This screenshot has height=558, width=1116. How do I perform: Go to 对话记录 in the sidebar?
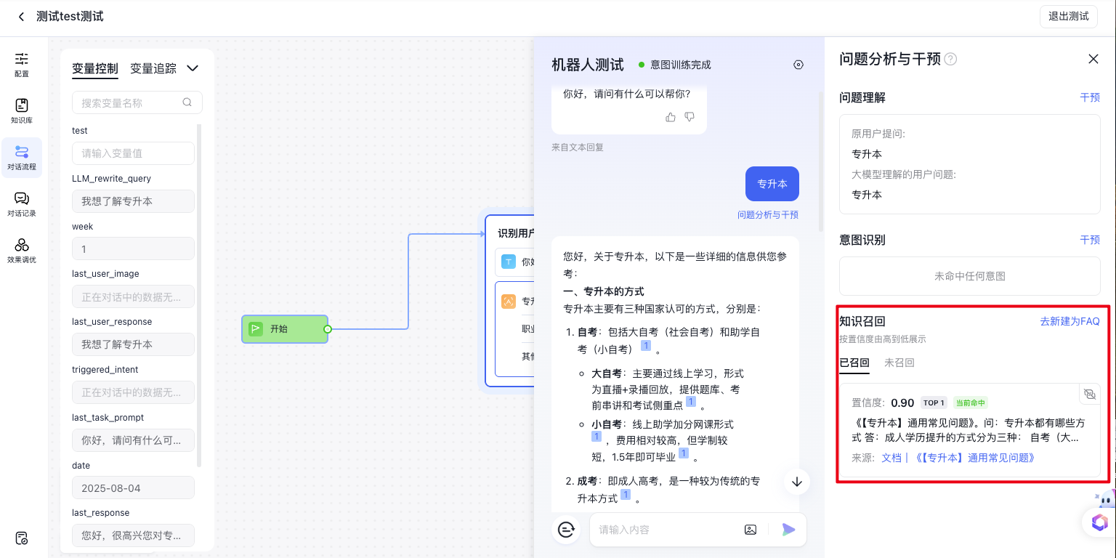(x=22, y=204)
